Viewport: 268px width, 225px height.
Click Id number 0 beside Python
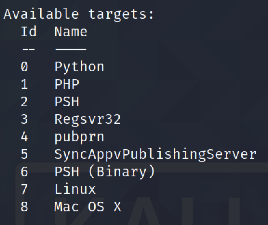pos(24,67)
